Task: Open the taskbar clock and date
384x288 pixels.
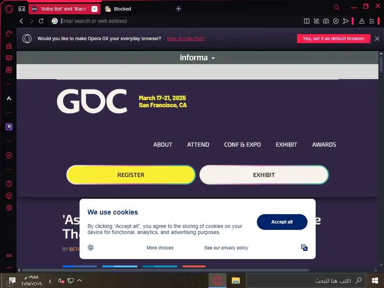Action: click(x=31, y=280)
